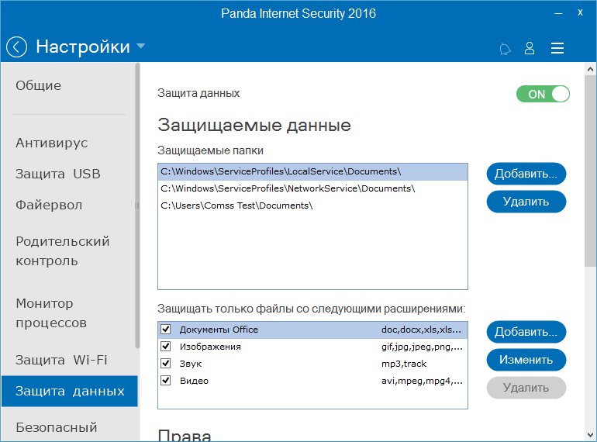This screenshot has height=442, width=597.
Task: Open the Родительский контроль section
Action: pyautogui.click(x=63, y=251)
